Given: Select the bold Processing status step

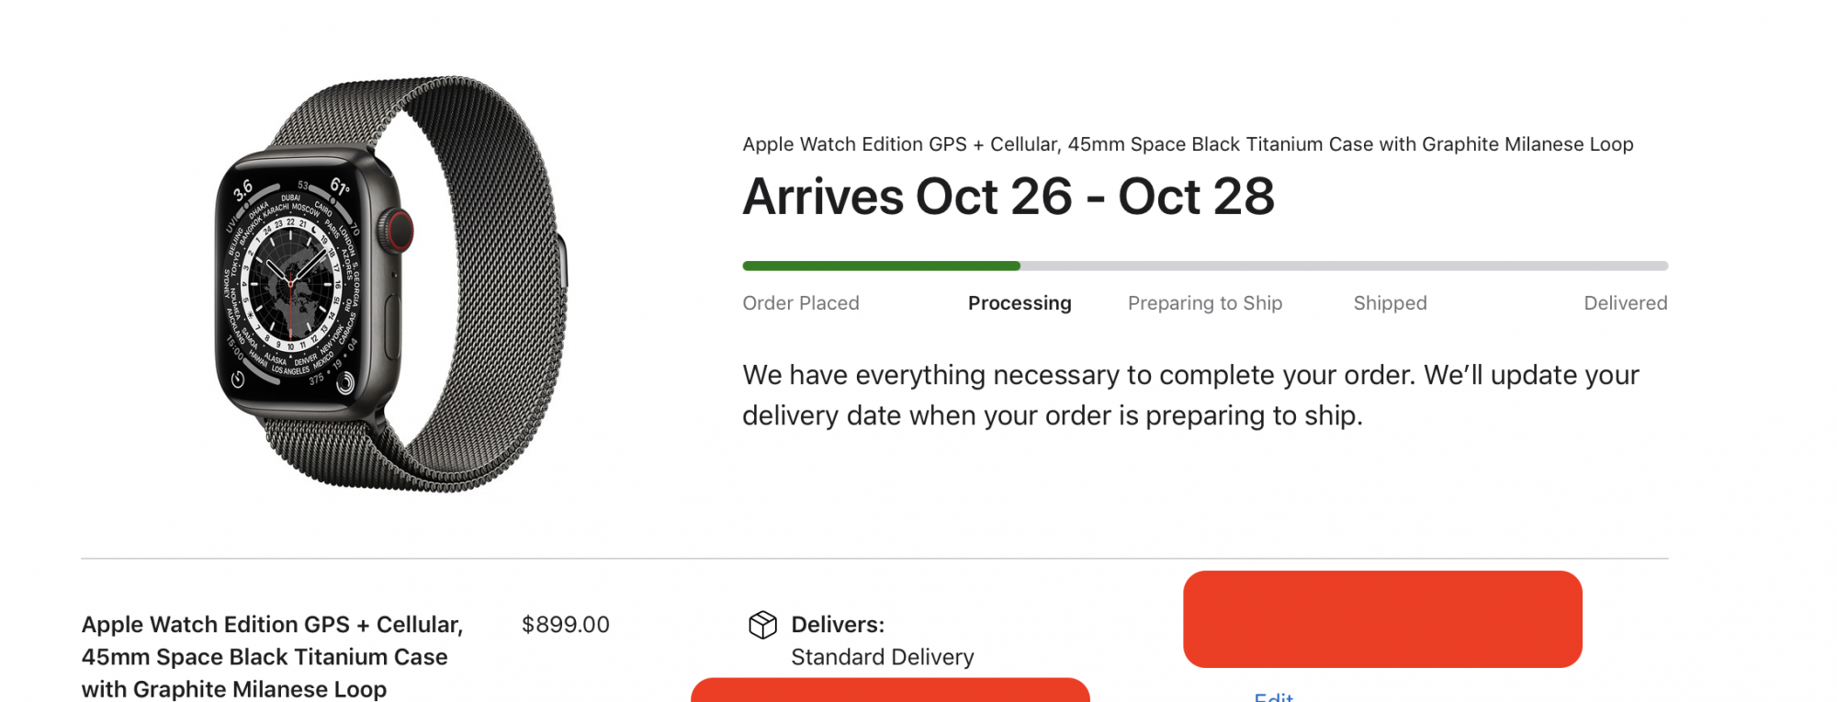Looking at the screenshot, I should 1020,303.
